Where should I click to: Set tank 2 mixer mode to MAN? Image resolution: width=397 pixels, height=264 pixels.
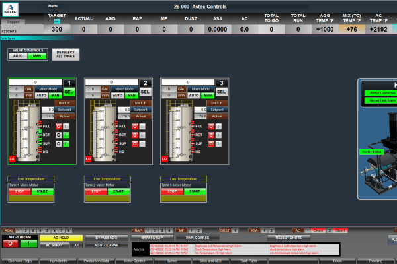tap(132, 96)
